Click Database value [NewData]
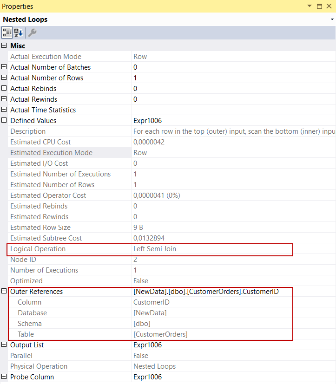Image resolution: width=336 pixels, height=384 pixels. coord(150,313)
